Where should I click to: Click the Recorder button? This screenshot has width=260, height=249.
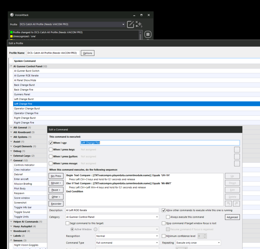click(x=56, y=204)
